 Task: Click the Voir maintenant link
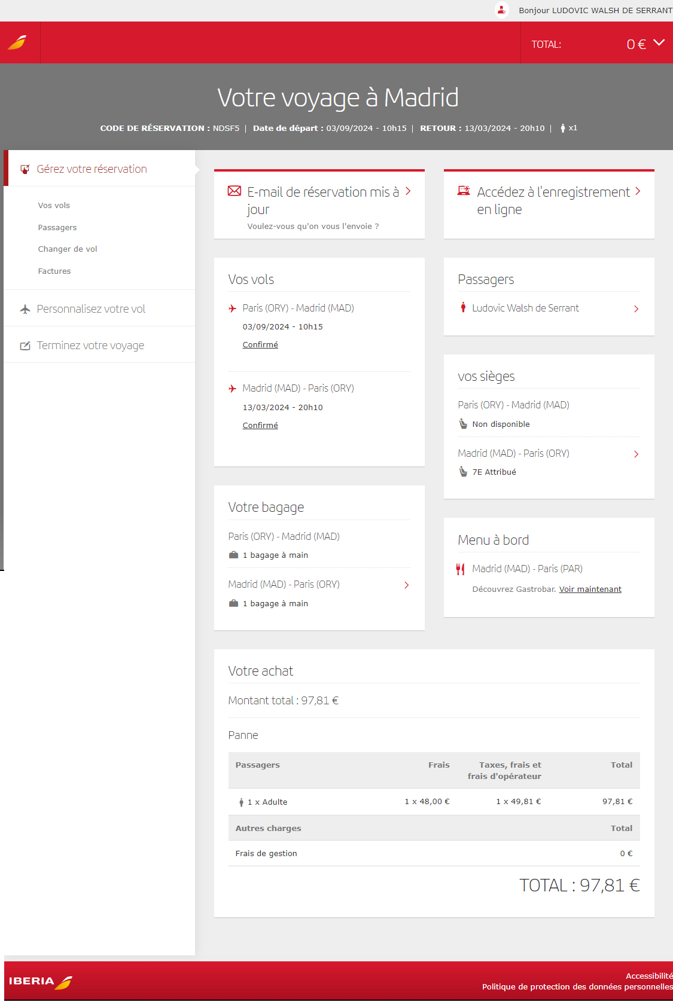(590, 589)
